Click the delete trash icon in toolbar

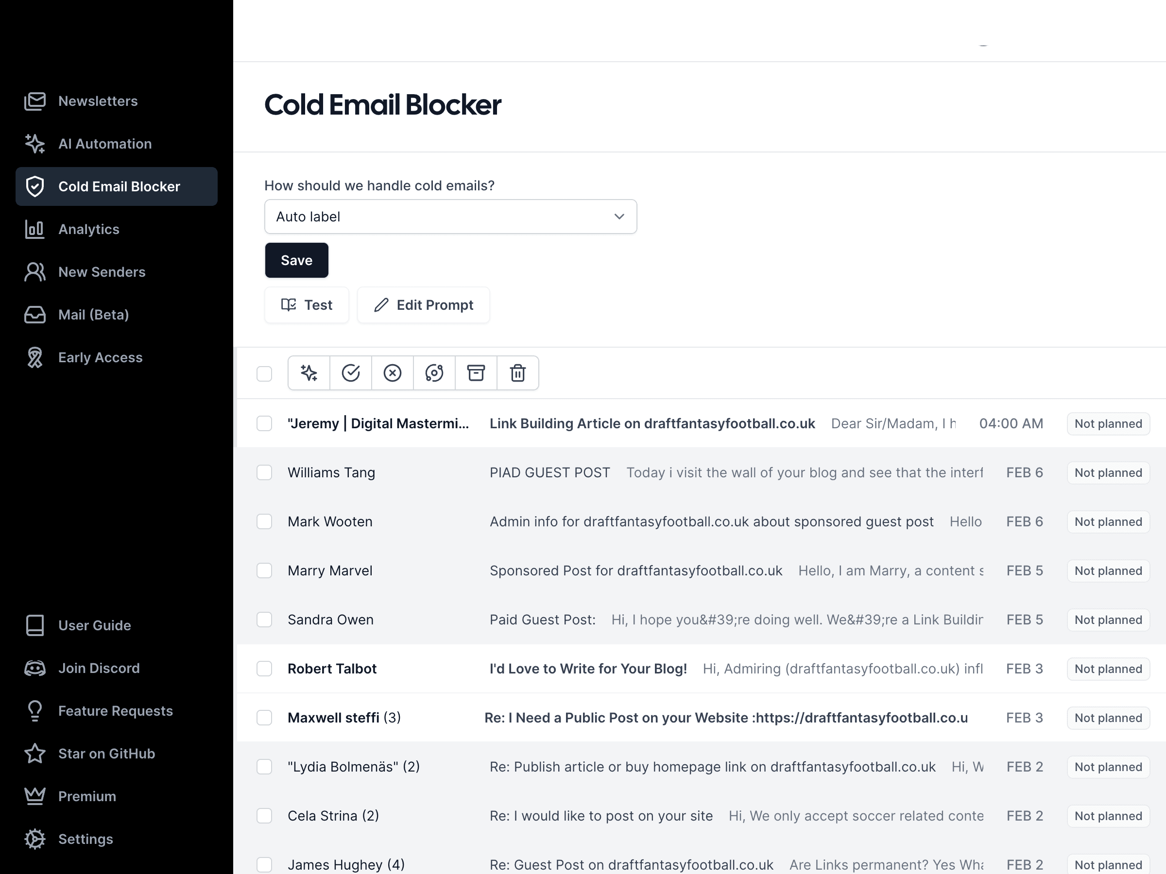(x=517, y=373)
